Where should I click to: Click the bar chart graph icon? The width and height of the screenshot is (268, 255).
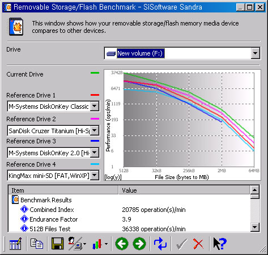(x=97, y=244)
